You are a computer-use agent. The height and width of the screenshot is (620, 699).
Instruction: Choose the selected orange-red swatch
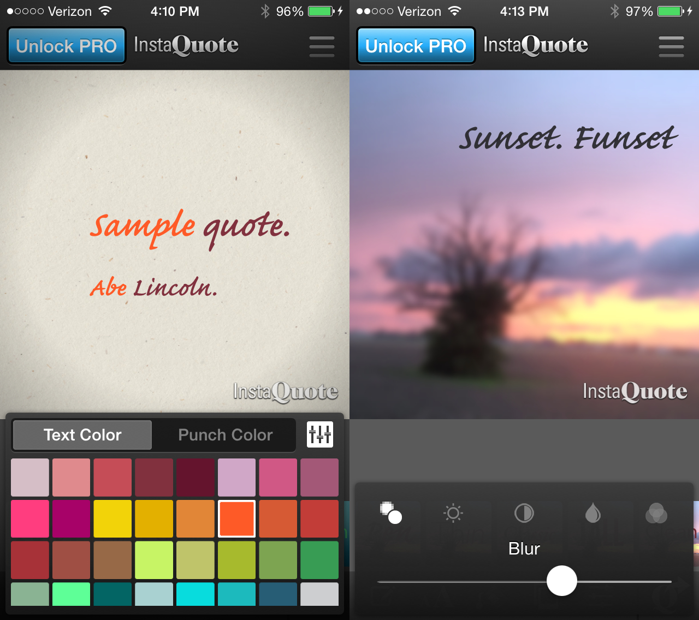coord(236,518)
